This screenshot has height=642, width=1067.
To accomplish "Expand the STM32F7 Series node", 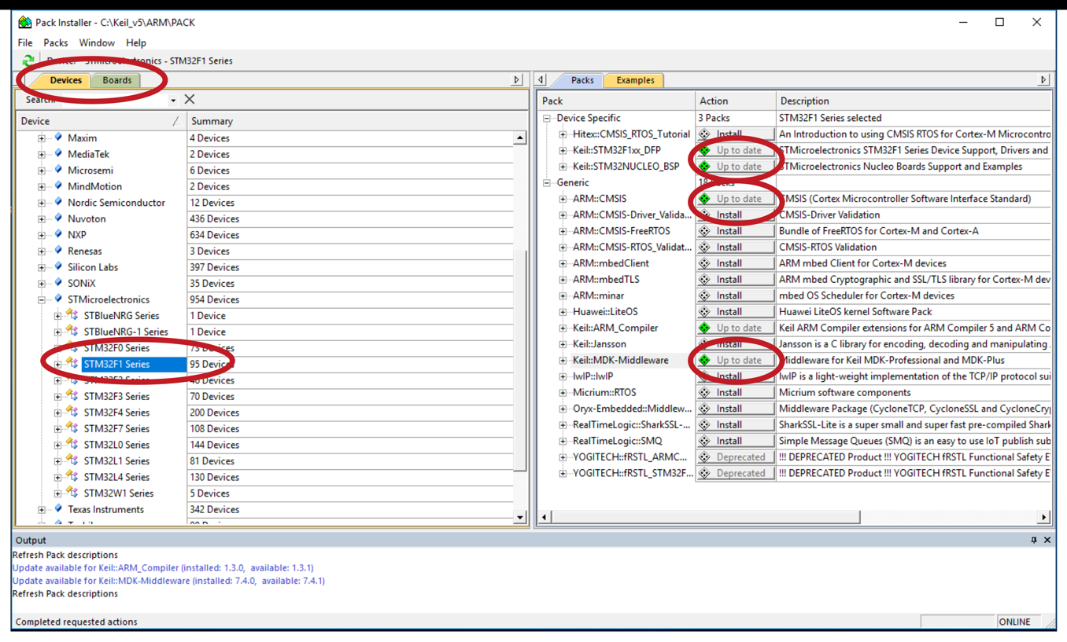I will pyautogui.click(x=57, y=428).
